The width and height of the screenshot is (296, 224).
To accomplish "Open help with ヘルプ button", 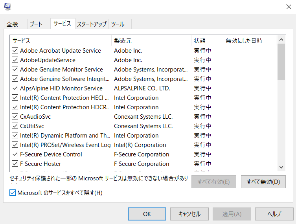I will pos(274,214).
